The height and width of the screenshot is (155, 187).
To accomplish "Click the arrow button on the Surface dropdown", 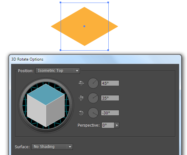I will (70, 147).
